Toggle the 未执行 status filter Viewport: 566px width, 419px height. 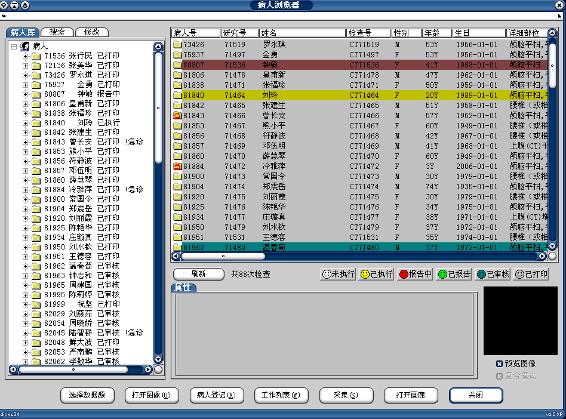tap(339, 275)
